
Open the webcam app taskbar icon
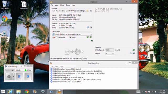point(43,92)
